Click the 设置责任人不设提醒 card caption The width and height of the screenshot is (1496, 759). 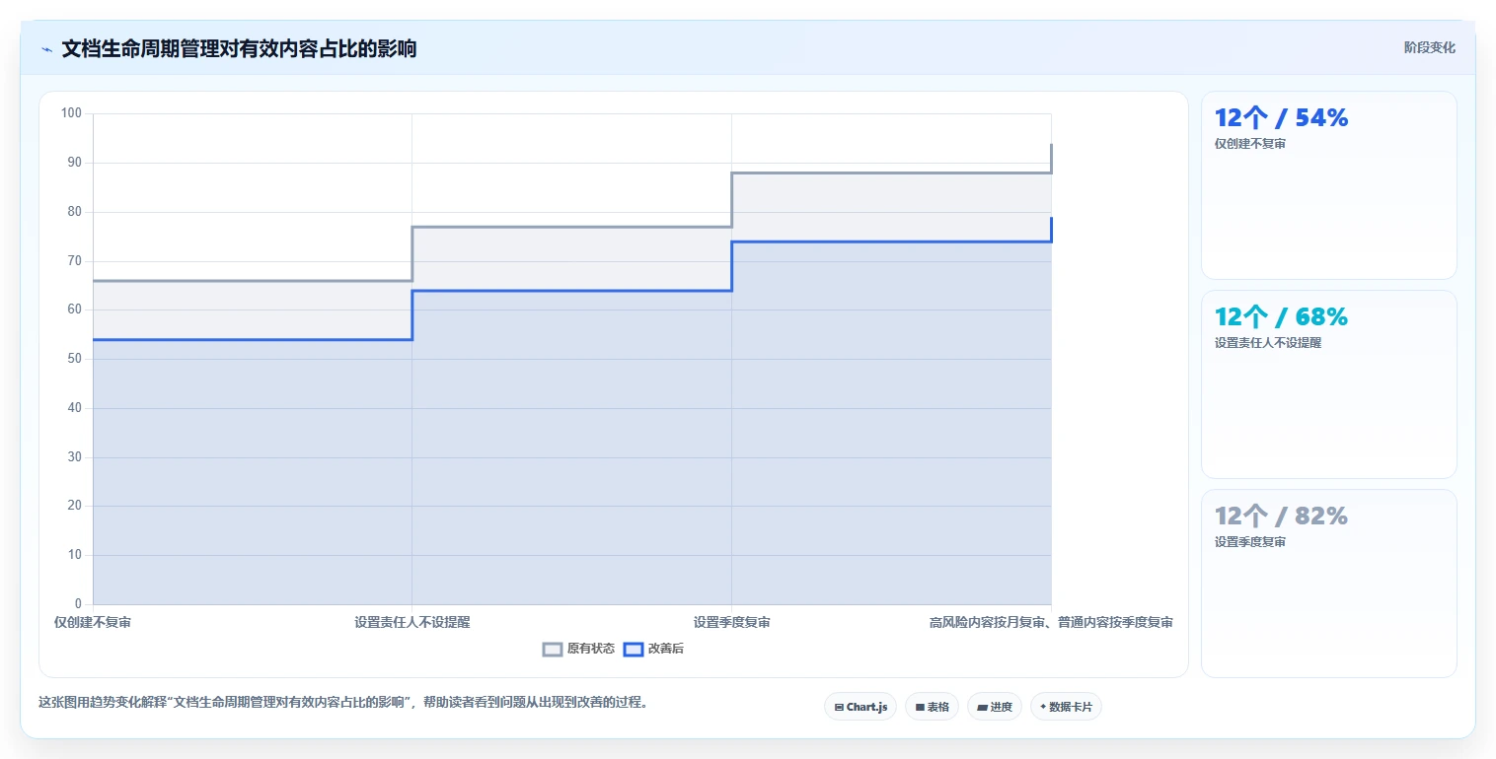pyautogui.click(x=1268, y=343)
